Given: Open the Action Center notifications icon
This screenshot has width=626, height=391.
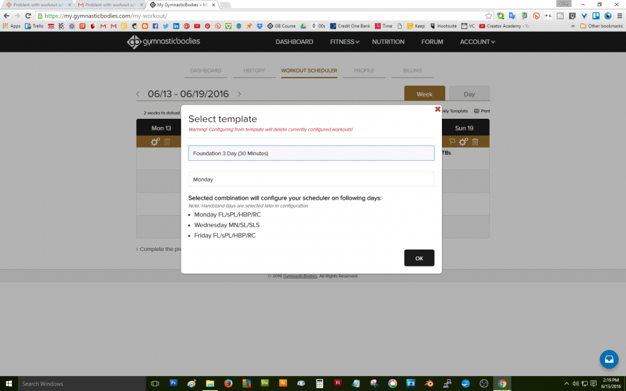Looking at the screenshot, I should click(x=593, y=384).
